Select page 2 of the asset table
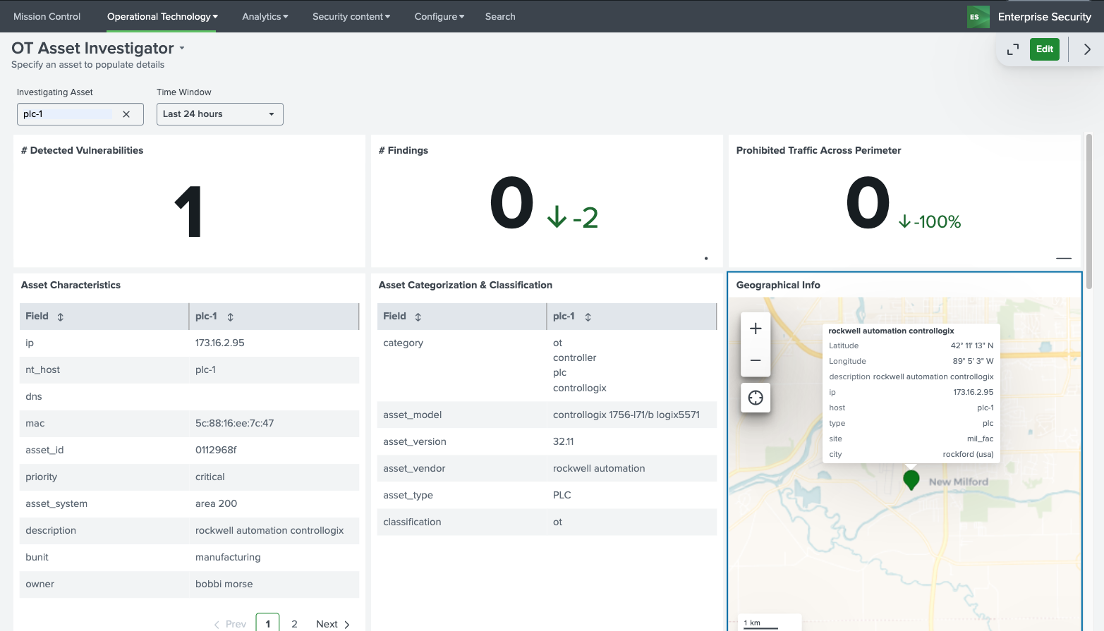The image size is (1104, 631). click(294, 624)
